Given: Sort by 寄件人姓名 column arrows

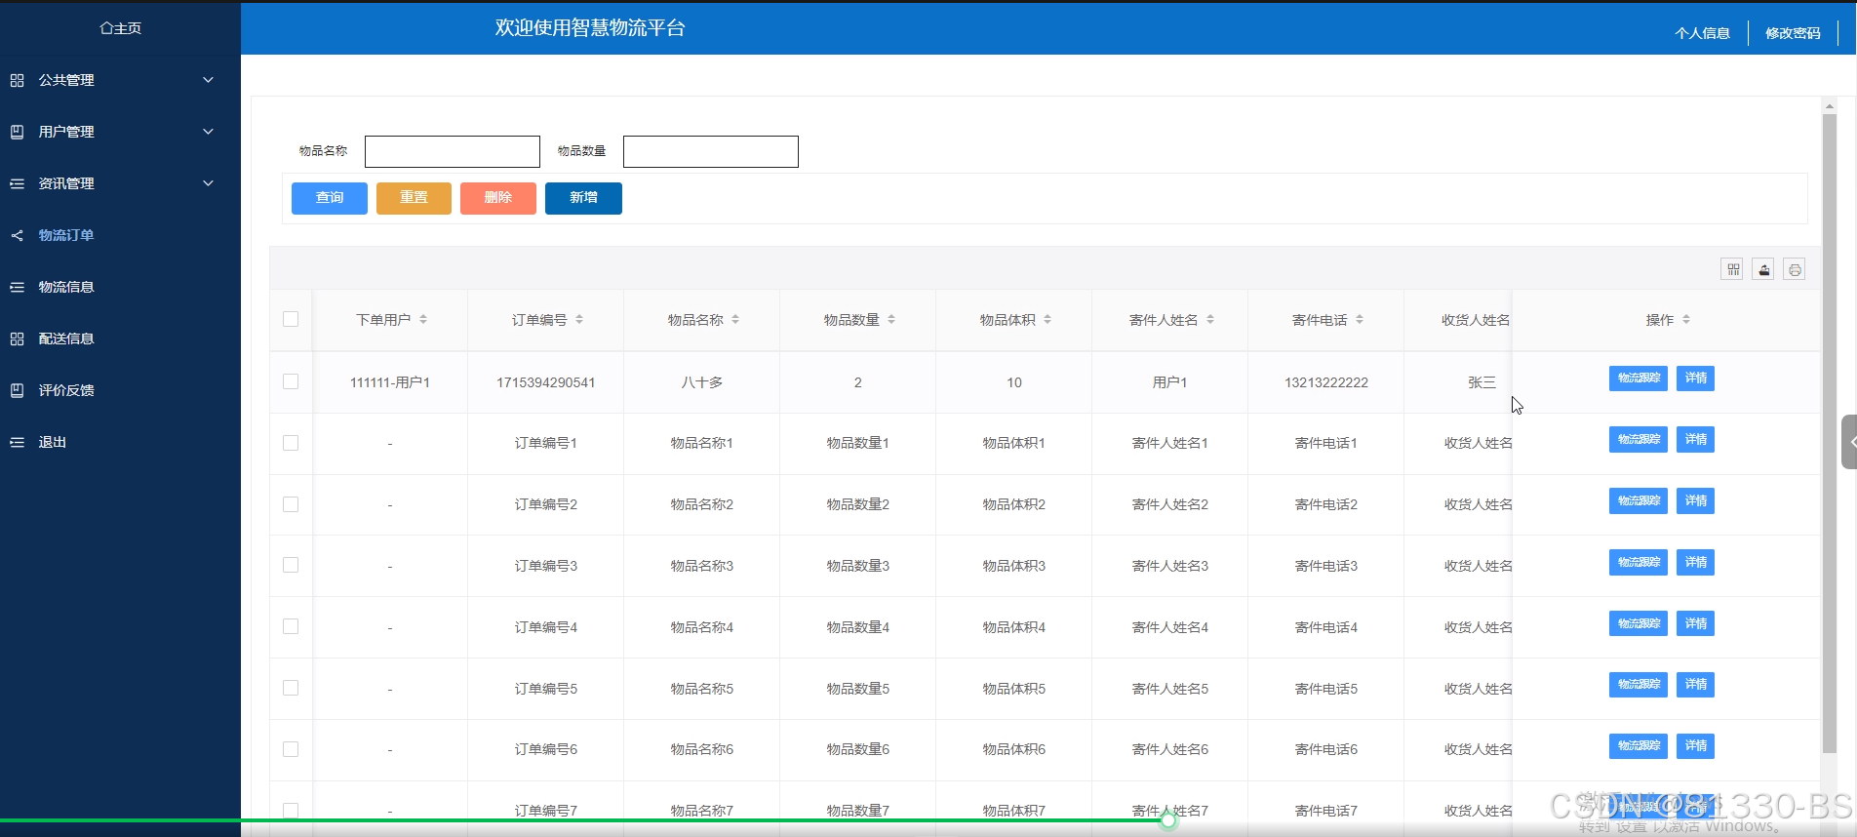Looking at the screenshot, I should [1210, 320].
